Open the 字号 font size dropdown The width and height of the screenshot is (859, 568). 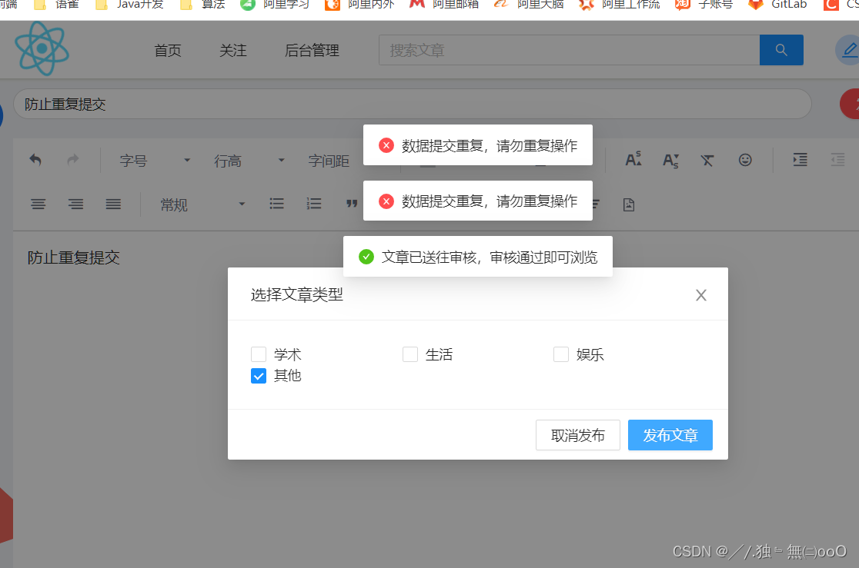(155, 161)
